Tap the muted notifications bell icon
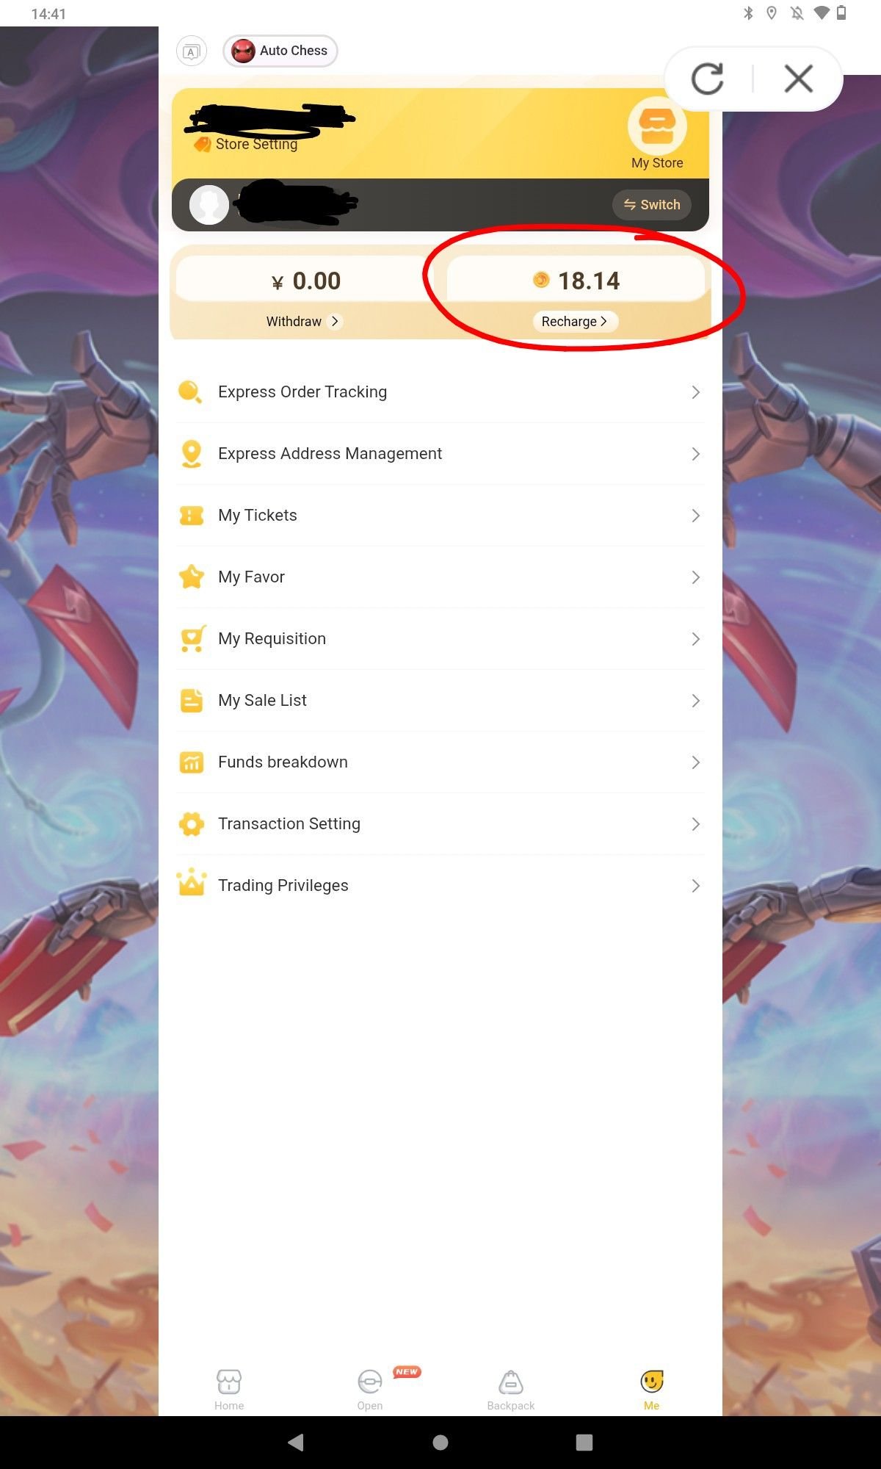This screenshot has width=881, height=1469. pos(797,13)
